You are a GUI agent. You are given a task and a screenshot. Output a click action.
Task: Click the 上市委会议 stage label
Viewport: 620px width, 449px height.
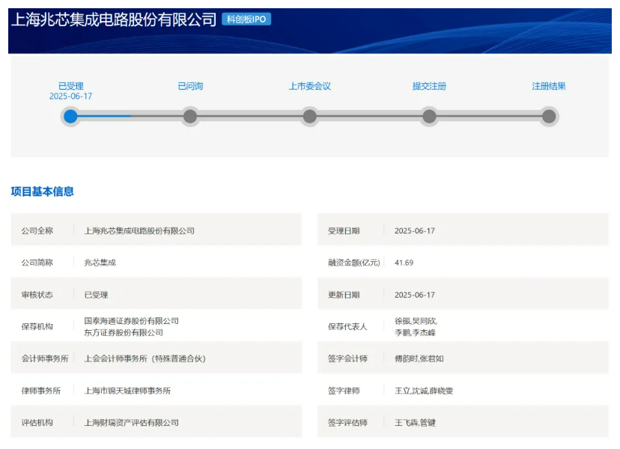pos(309,86)
